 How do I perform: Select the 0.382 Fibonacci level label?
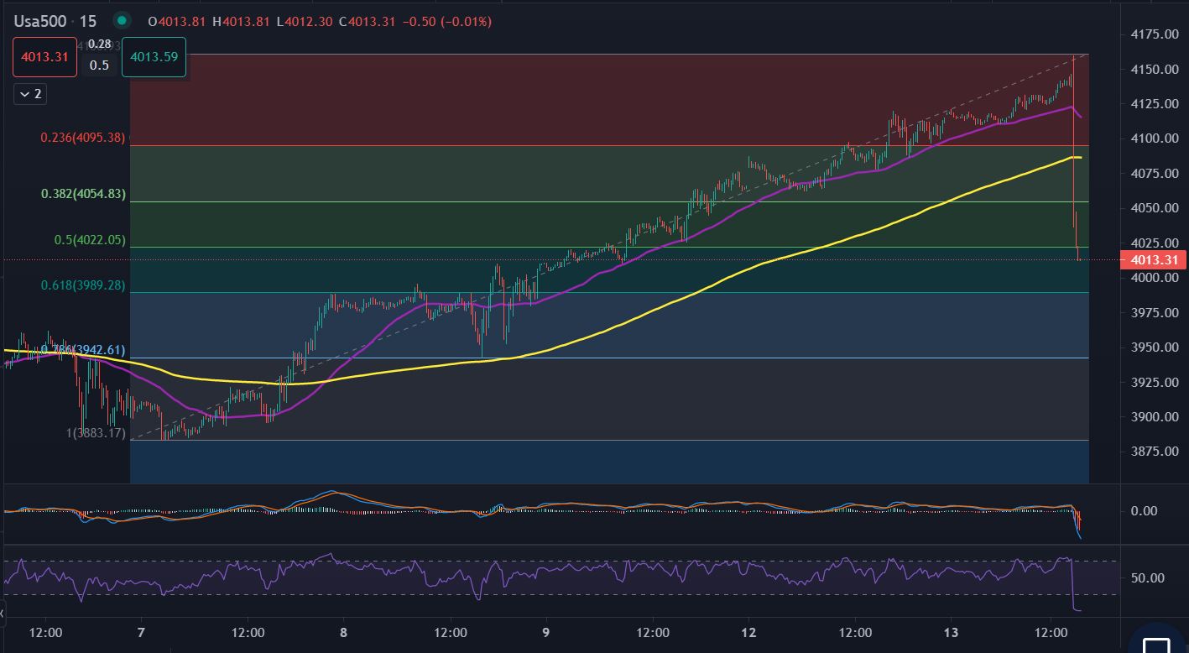point(83,194)
